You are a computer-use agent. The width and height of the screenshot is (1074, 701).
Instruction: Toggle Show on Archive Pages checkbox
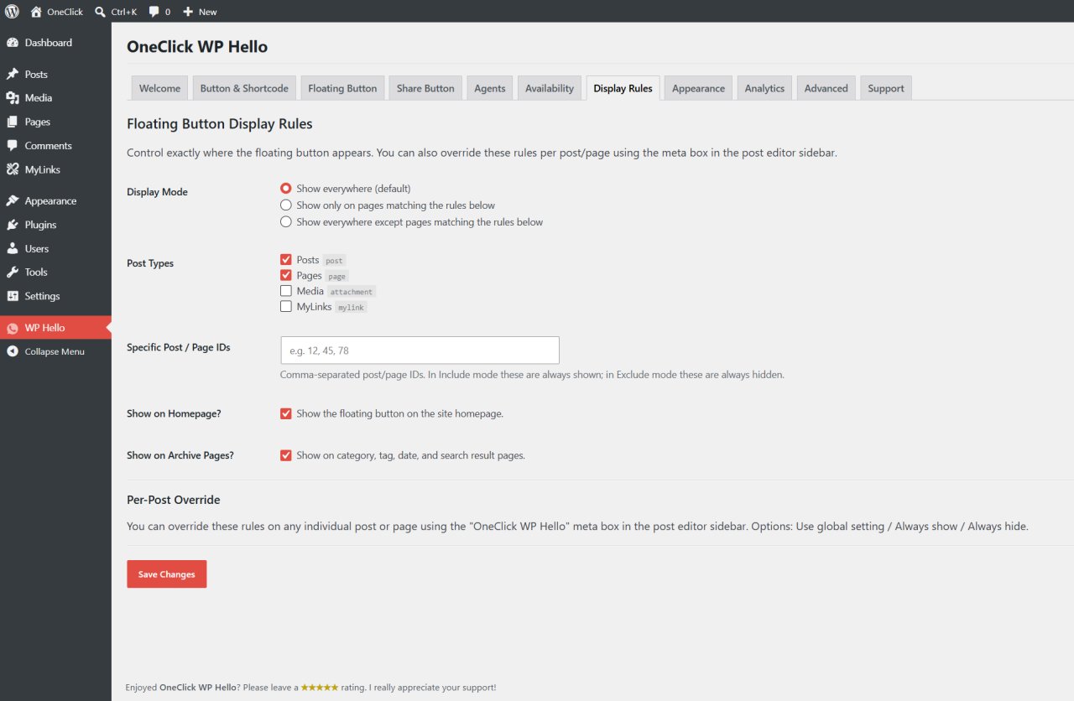pyautogui.click(x=286, y=455)
